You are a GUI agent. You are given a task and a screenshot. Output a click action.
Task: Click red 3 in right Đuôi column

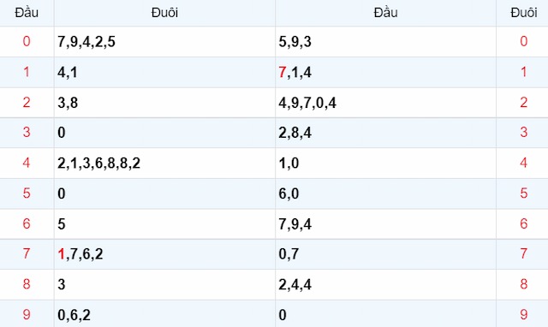tap(523, 133)
